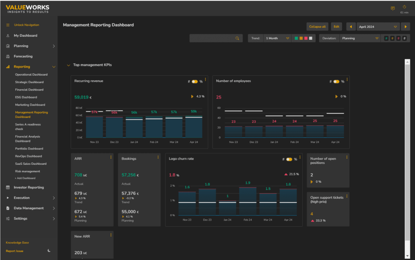Open the search by clicking the magnifier icon

pyautogui.click(x=237, y=38)
